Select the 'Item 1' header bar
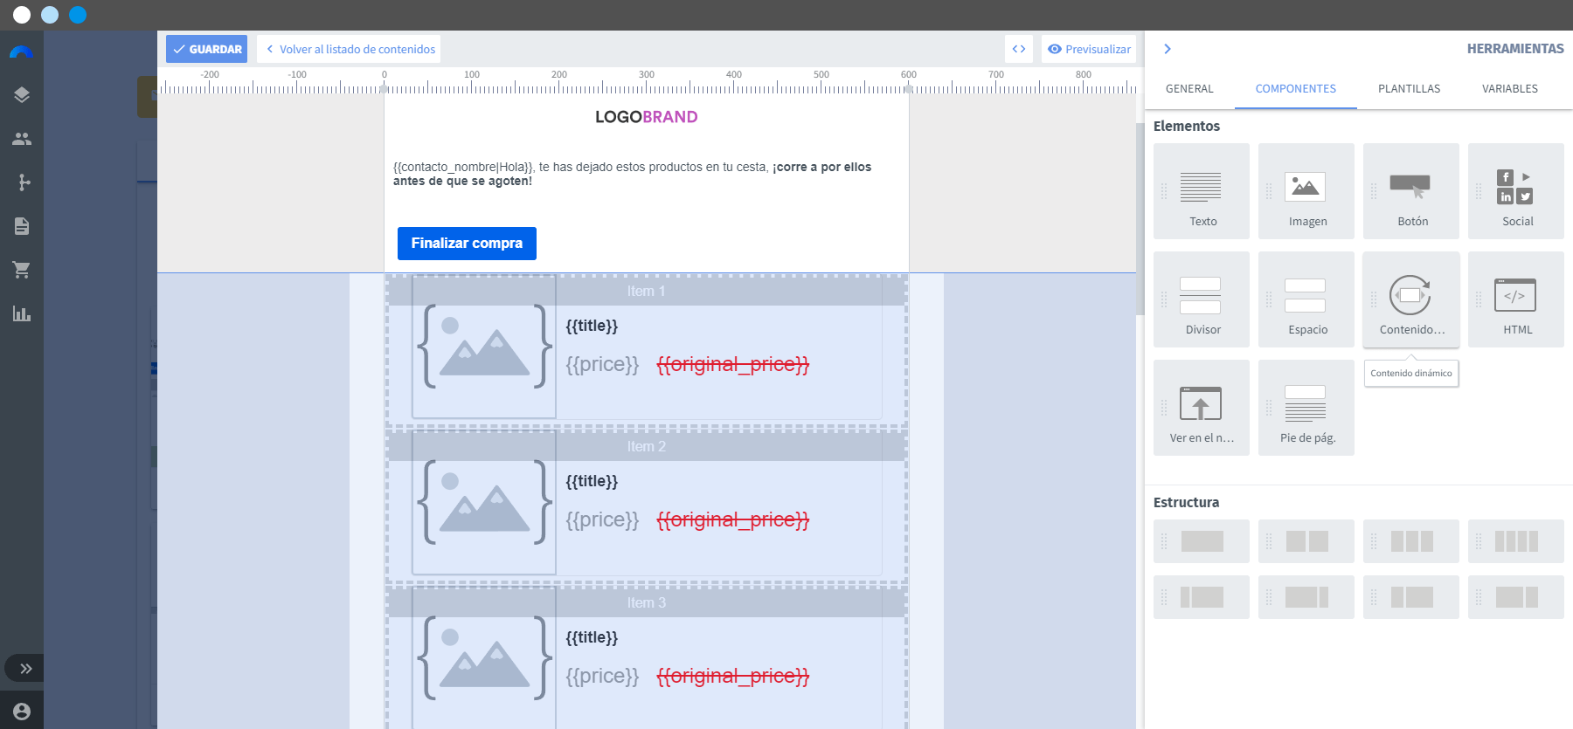Screen dimensions: 1573x729 647,292
